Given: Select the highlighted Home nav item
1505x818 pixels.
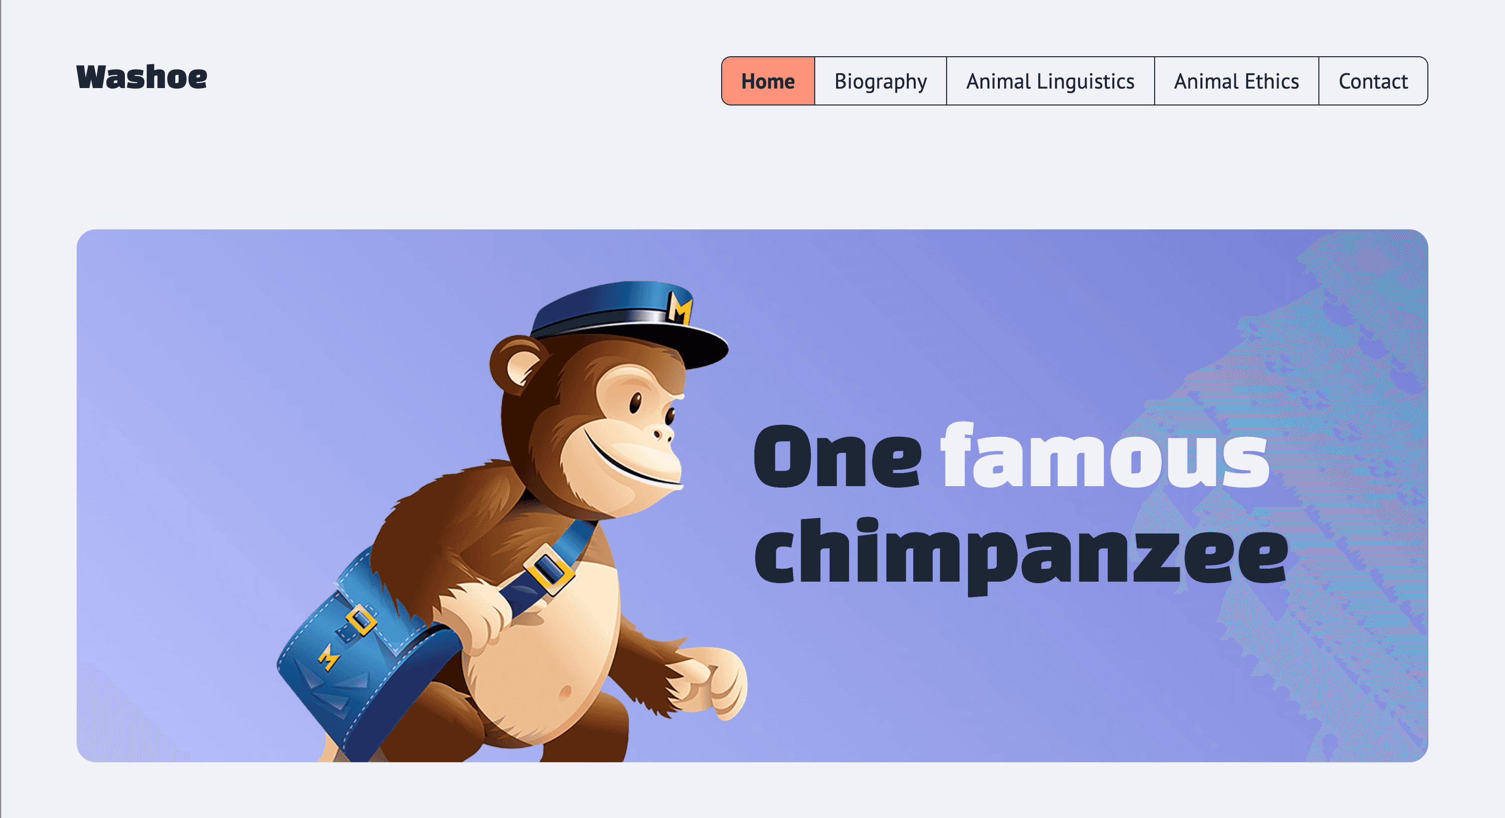Looking at the screenshot, I should pyautogui.click(x=768, y=81).
